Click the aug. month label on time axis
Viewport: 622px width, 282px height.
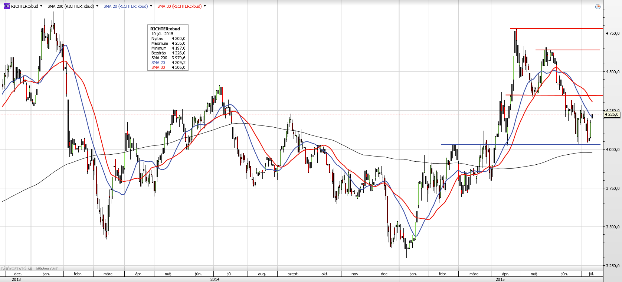pyautogui.click(x=262, y=274)
